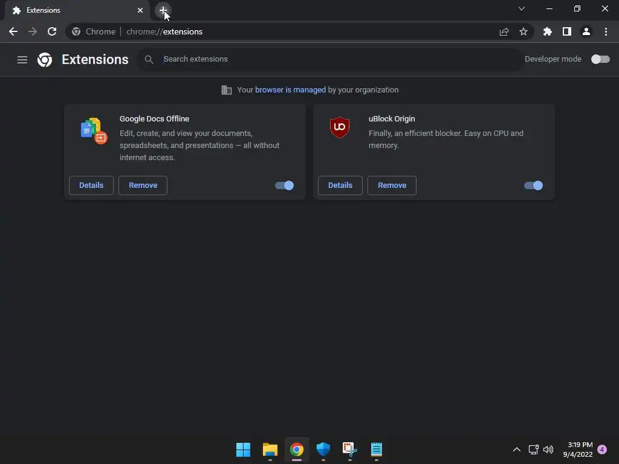Click the forward navigation arrow
This screenshot has height=464, width=619.
pos(33,31)
